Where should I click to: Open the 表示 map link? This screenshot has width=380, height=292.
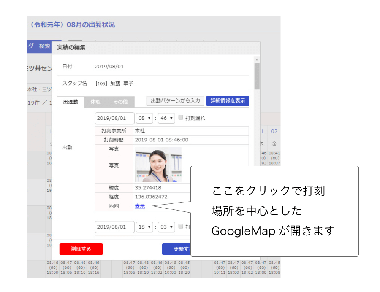(x=140, y=206)
